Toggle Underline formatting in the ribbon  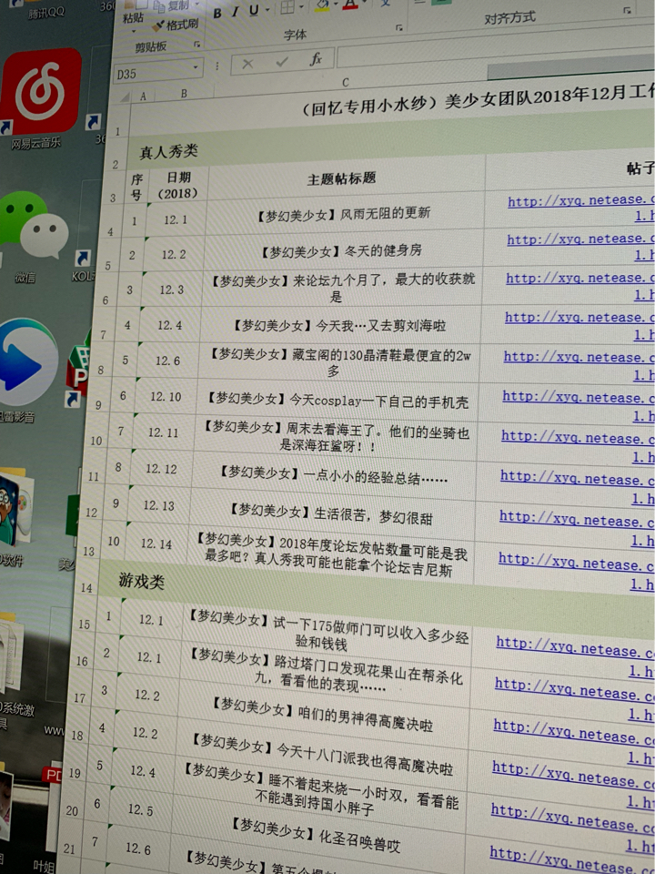253,10
